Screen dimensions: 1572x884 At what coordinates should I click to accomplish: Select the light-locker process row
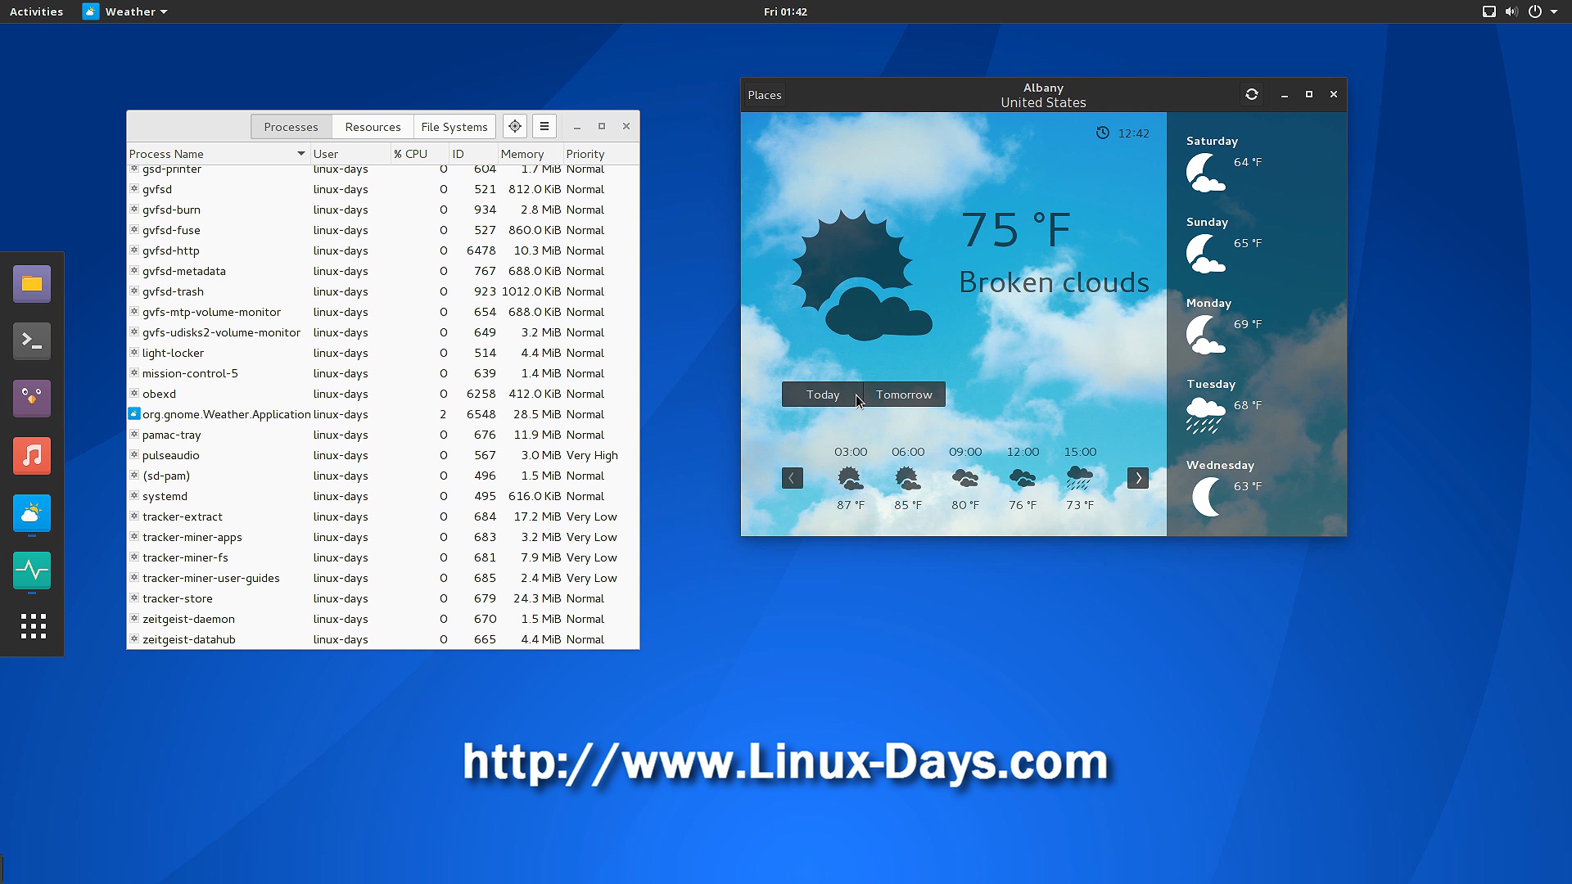[382, 353]
